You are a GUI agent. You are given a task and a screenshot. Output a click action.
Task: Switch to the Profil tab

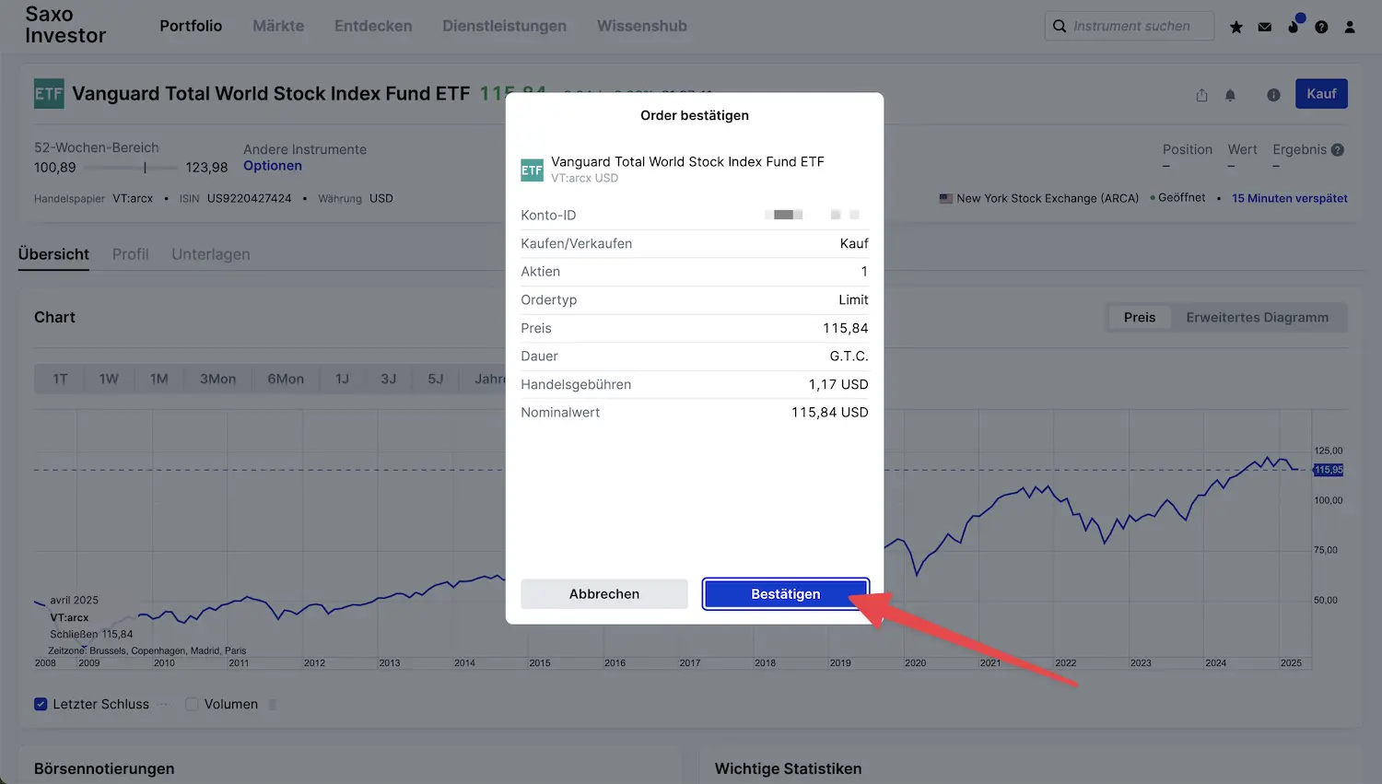(130, 254)
